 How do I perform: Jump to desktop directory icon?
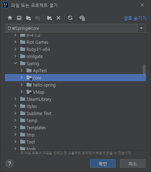tap(19, 18)
